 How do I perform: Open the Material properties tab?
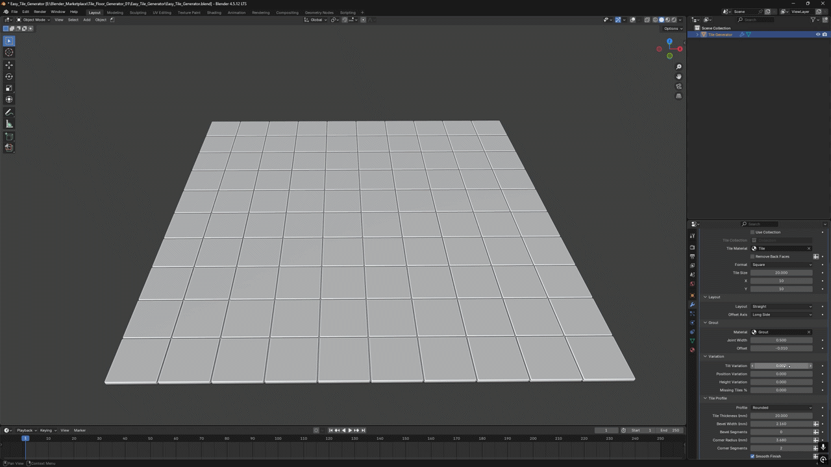692,350
